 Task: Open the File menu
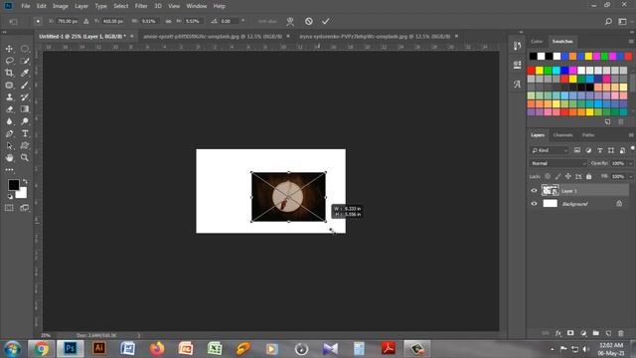pos(26,6)
